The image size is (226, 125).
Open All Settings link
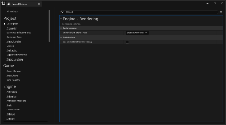(12, 12)
